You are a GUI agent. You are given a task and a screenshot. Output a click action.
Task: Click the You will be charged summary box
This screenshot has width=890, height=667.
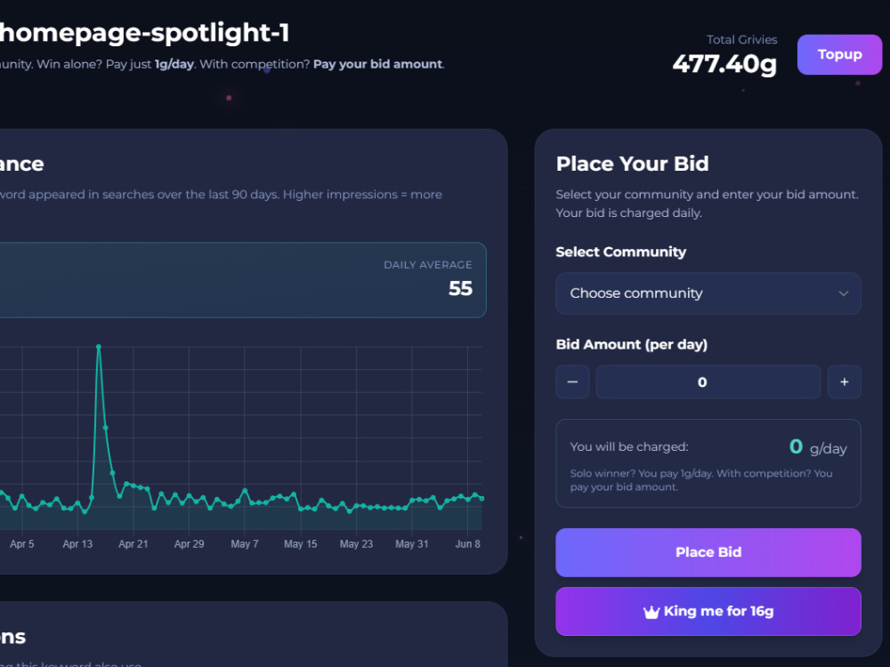[x=708, y=463]
